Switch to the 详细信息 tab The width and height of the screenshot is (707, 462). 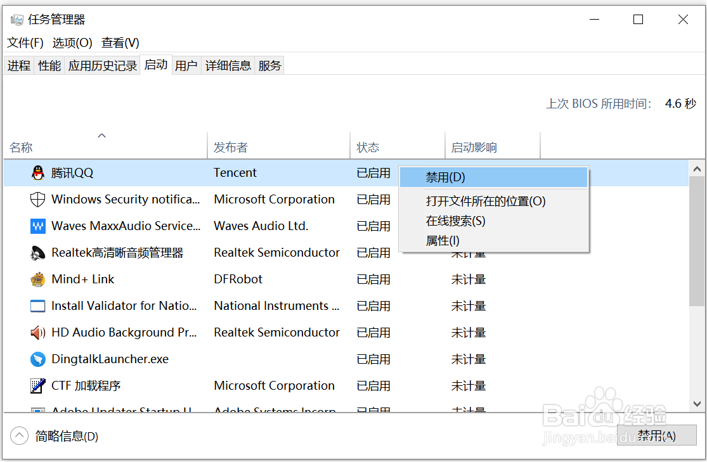point(228,66)
